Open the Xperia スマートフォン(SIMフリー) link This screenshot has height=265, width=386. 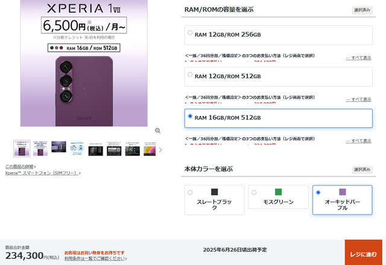click(43, 173)
